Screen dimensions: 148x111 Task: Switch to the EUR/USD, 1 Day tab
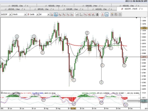(x=17, y=6)
